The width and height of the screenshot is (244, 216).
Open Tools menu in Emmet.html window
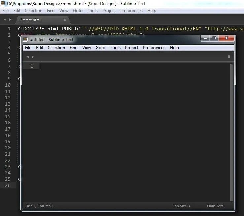(92, 11)
